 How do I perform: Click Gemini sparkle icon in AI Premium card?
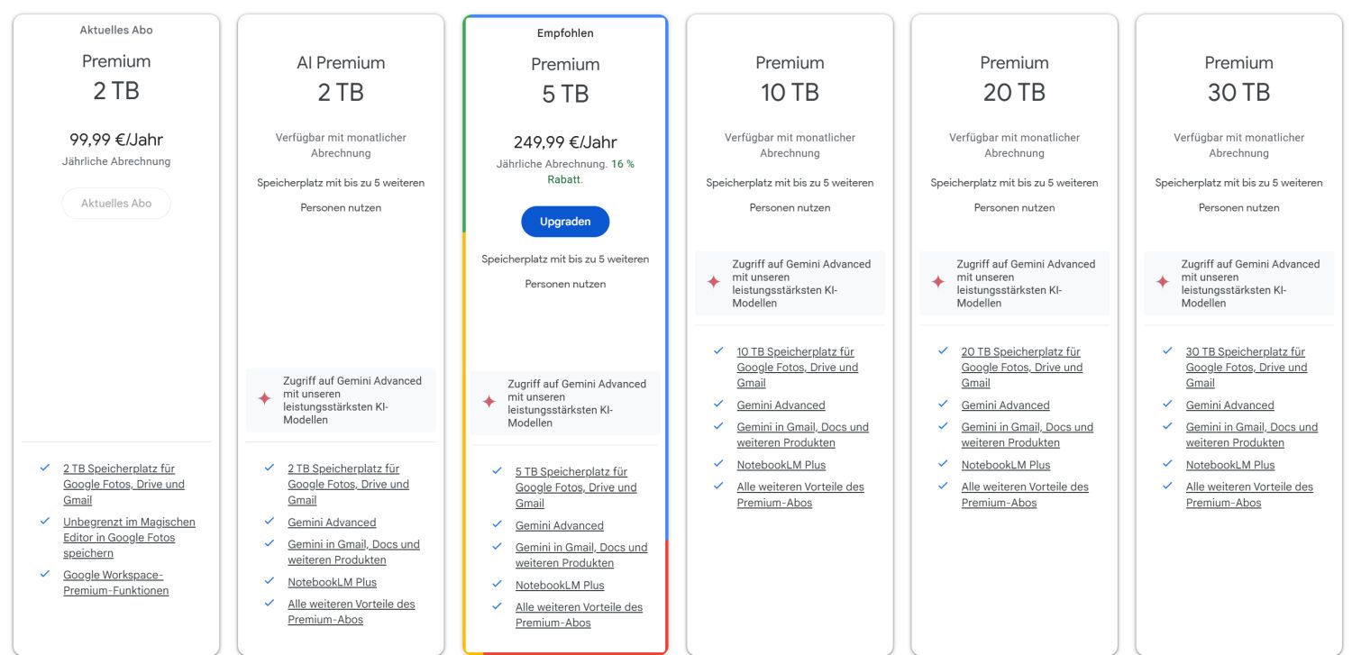[264, 398]
